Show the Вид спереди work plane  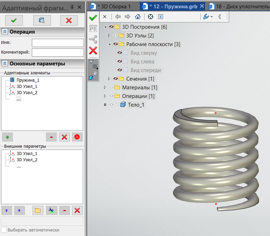[120, 70]
